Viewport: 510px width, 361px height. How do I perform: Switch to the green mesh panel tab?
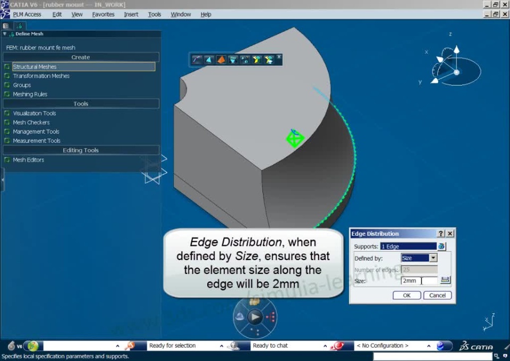point(20,26)
